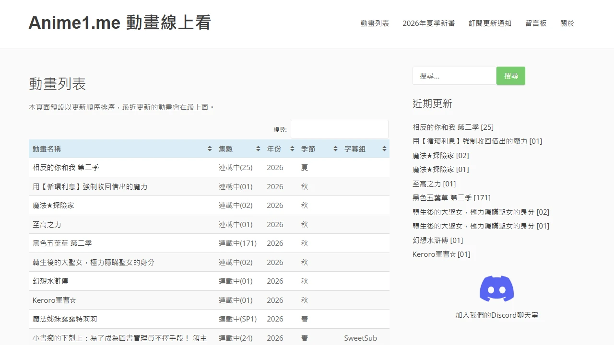The image size is (614, 345).
Task: Focus the table filter 搜尋 input box
Action: pyautogui.click(x=340, y=129)
